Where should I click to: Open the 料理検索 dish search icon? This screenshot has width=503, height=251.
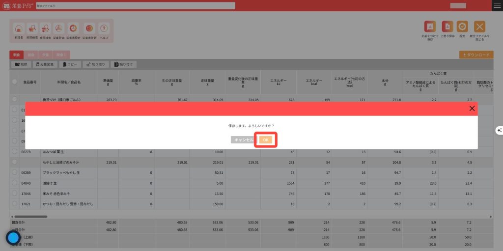point(32,29)
